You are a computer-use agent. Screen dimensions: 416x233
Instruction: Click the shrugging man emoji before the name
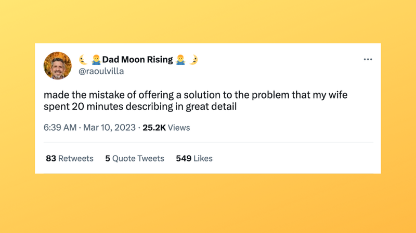[96, 60]
